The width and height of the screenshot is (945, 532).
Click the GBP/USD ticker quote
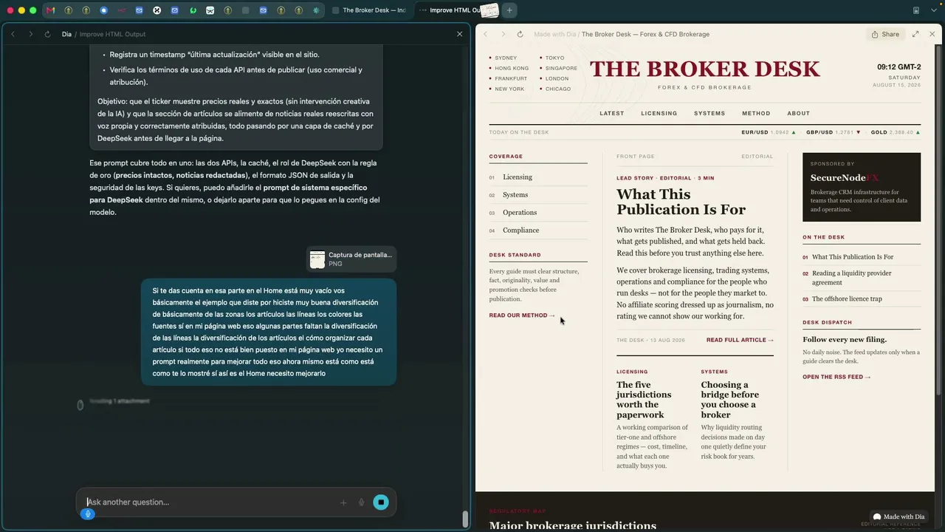[834, 133]
